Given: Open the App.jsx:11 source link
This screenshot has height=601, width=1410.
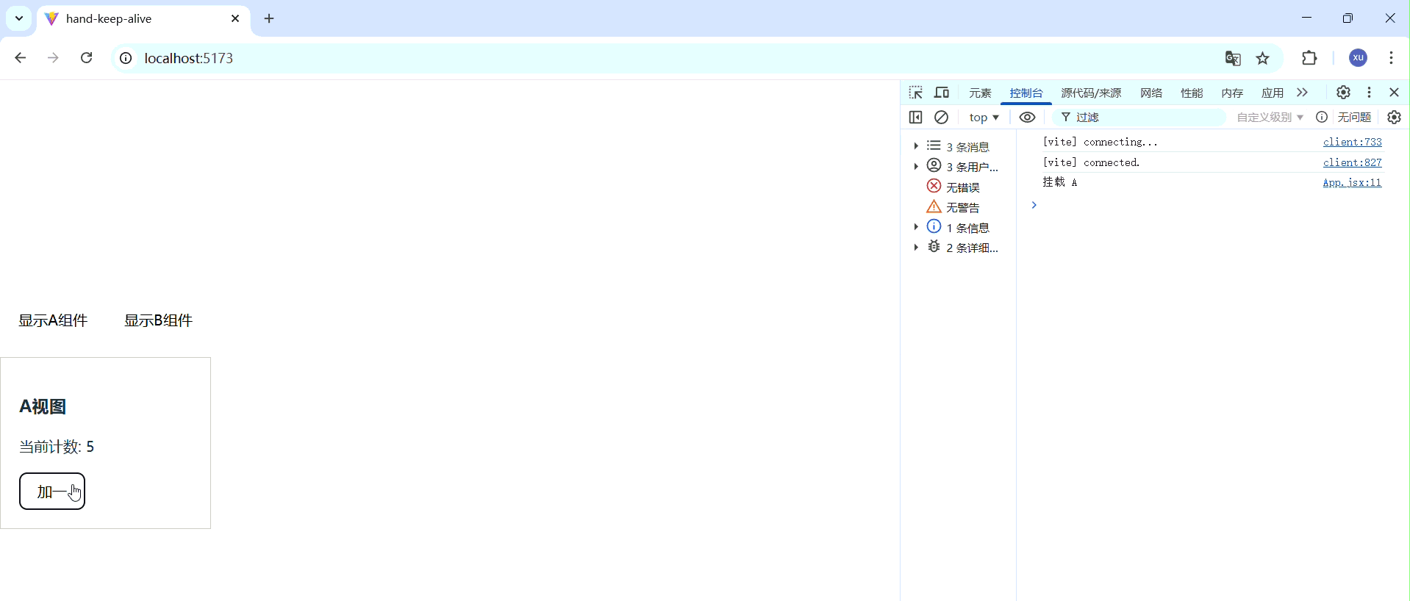Looking at the screenshot, I should coord(1352,182).
